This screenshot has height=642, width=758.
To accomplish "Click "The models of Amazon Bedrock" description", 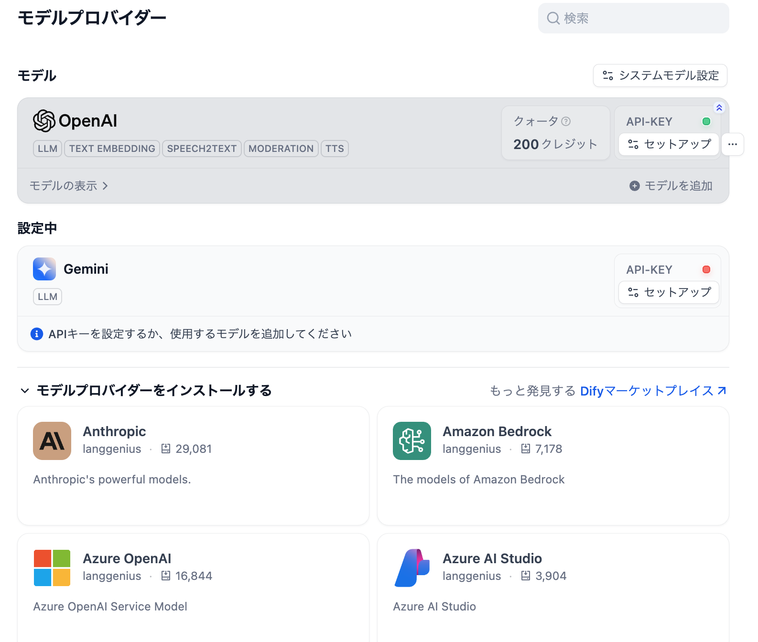I will [479, 480].
